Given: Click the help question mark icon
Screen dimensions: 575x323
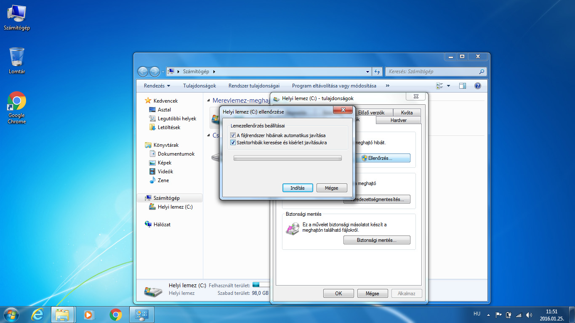Looking at the screenshot, I should (477, 86).
